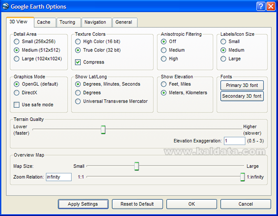
Task: Close the Google Earth Options dialog
Action: point(271,6)
